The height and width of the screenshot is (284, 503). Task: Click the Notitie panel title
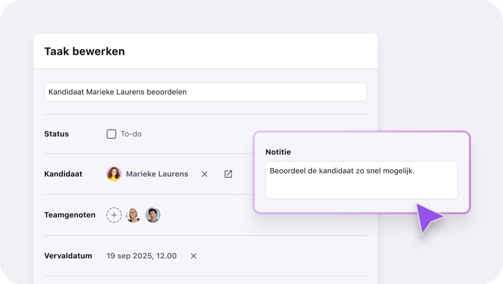[x=278, y=152]
